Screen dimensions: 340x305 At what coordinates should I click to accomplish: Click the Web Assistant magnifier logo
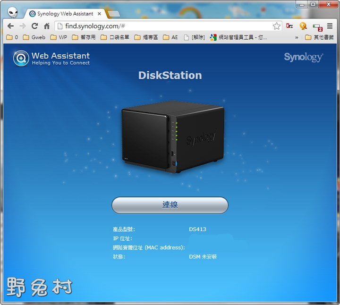tap(21, 58)
